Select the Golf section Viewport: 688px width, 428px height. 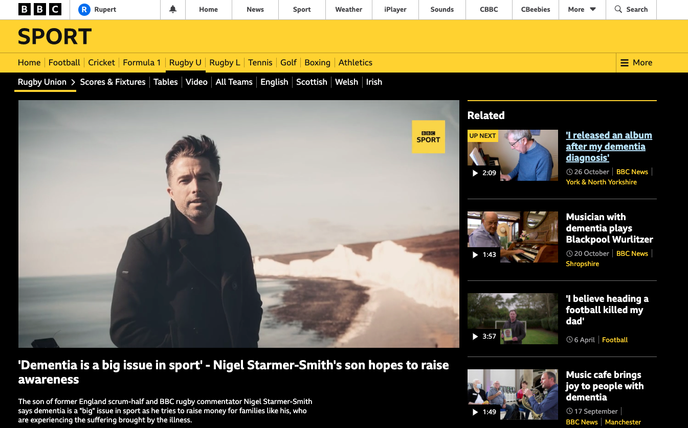tap(288, 63)
